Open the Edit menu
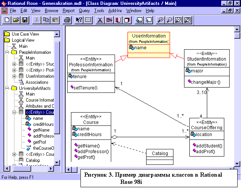This screenshot has width=241, height=188. tap(24, 11)
